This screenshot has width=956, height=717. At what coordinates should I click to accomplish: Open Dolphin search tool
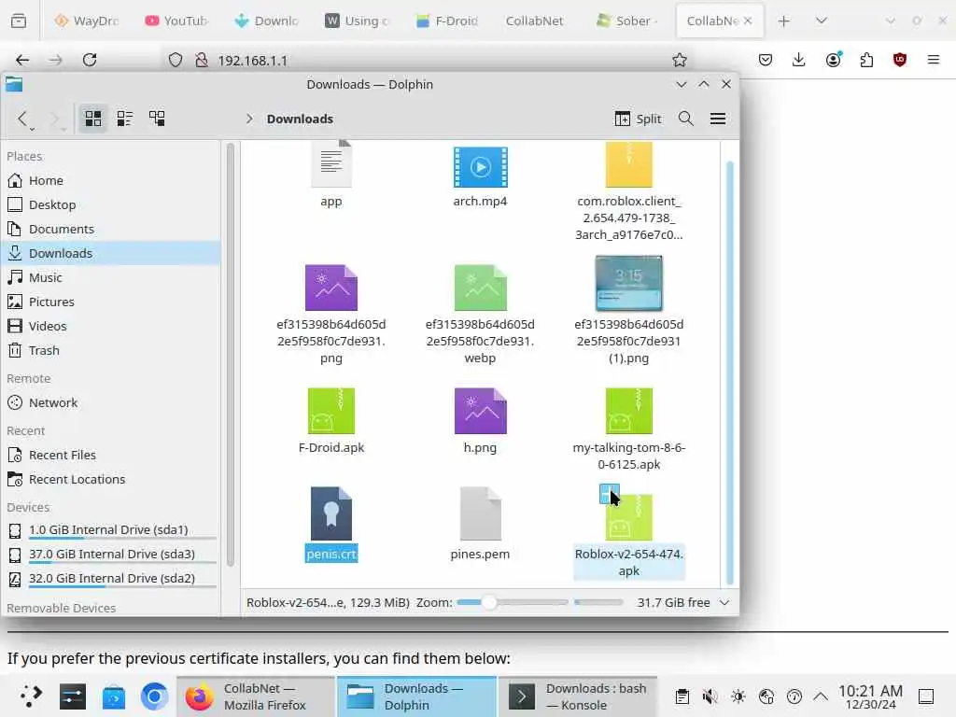(686, 119)
